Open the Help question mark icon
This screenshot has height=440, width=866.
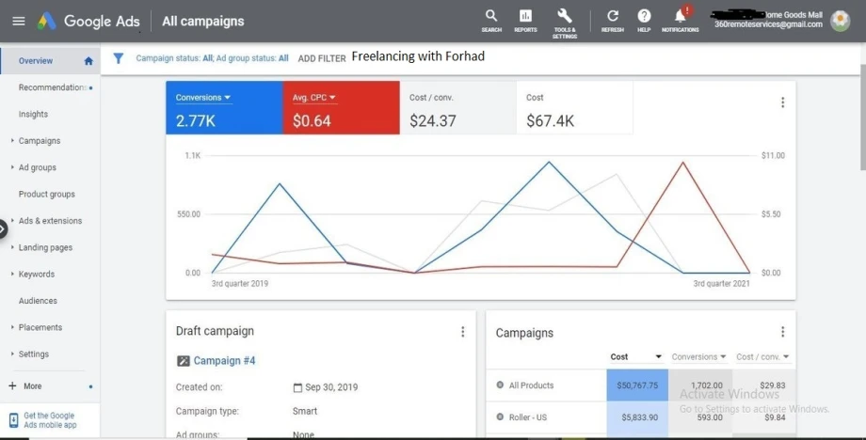point(644,18)
